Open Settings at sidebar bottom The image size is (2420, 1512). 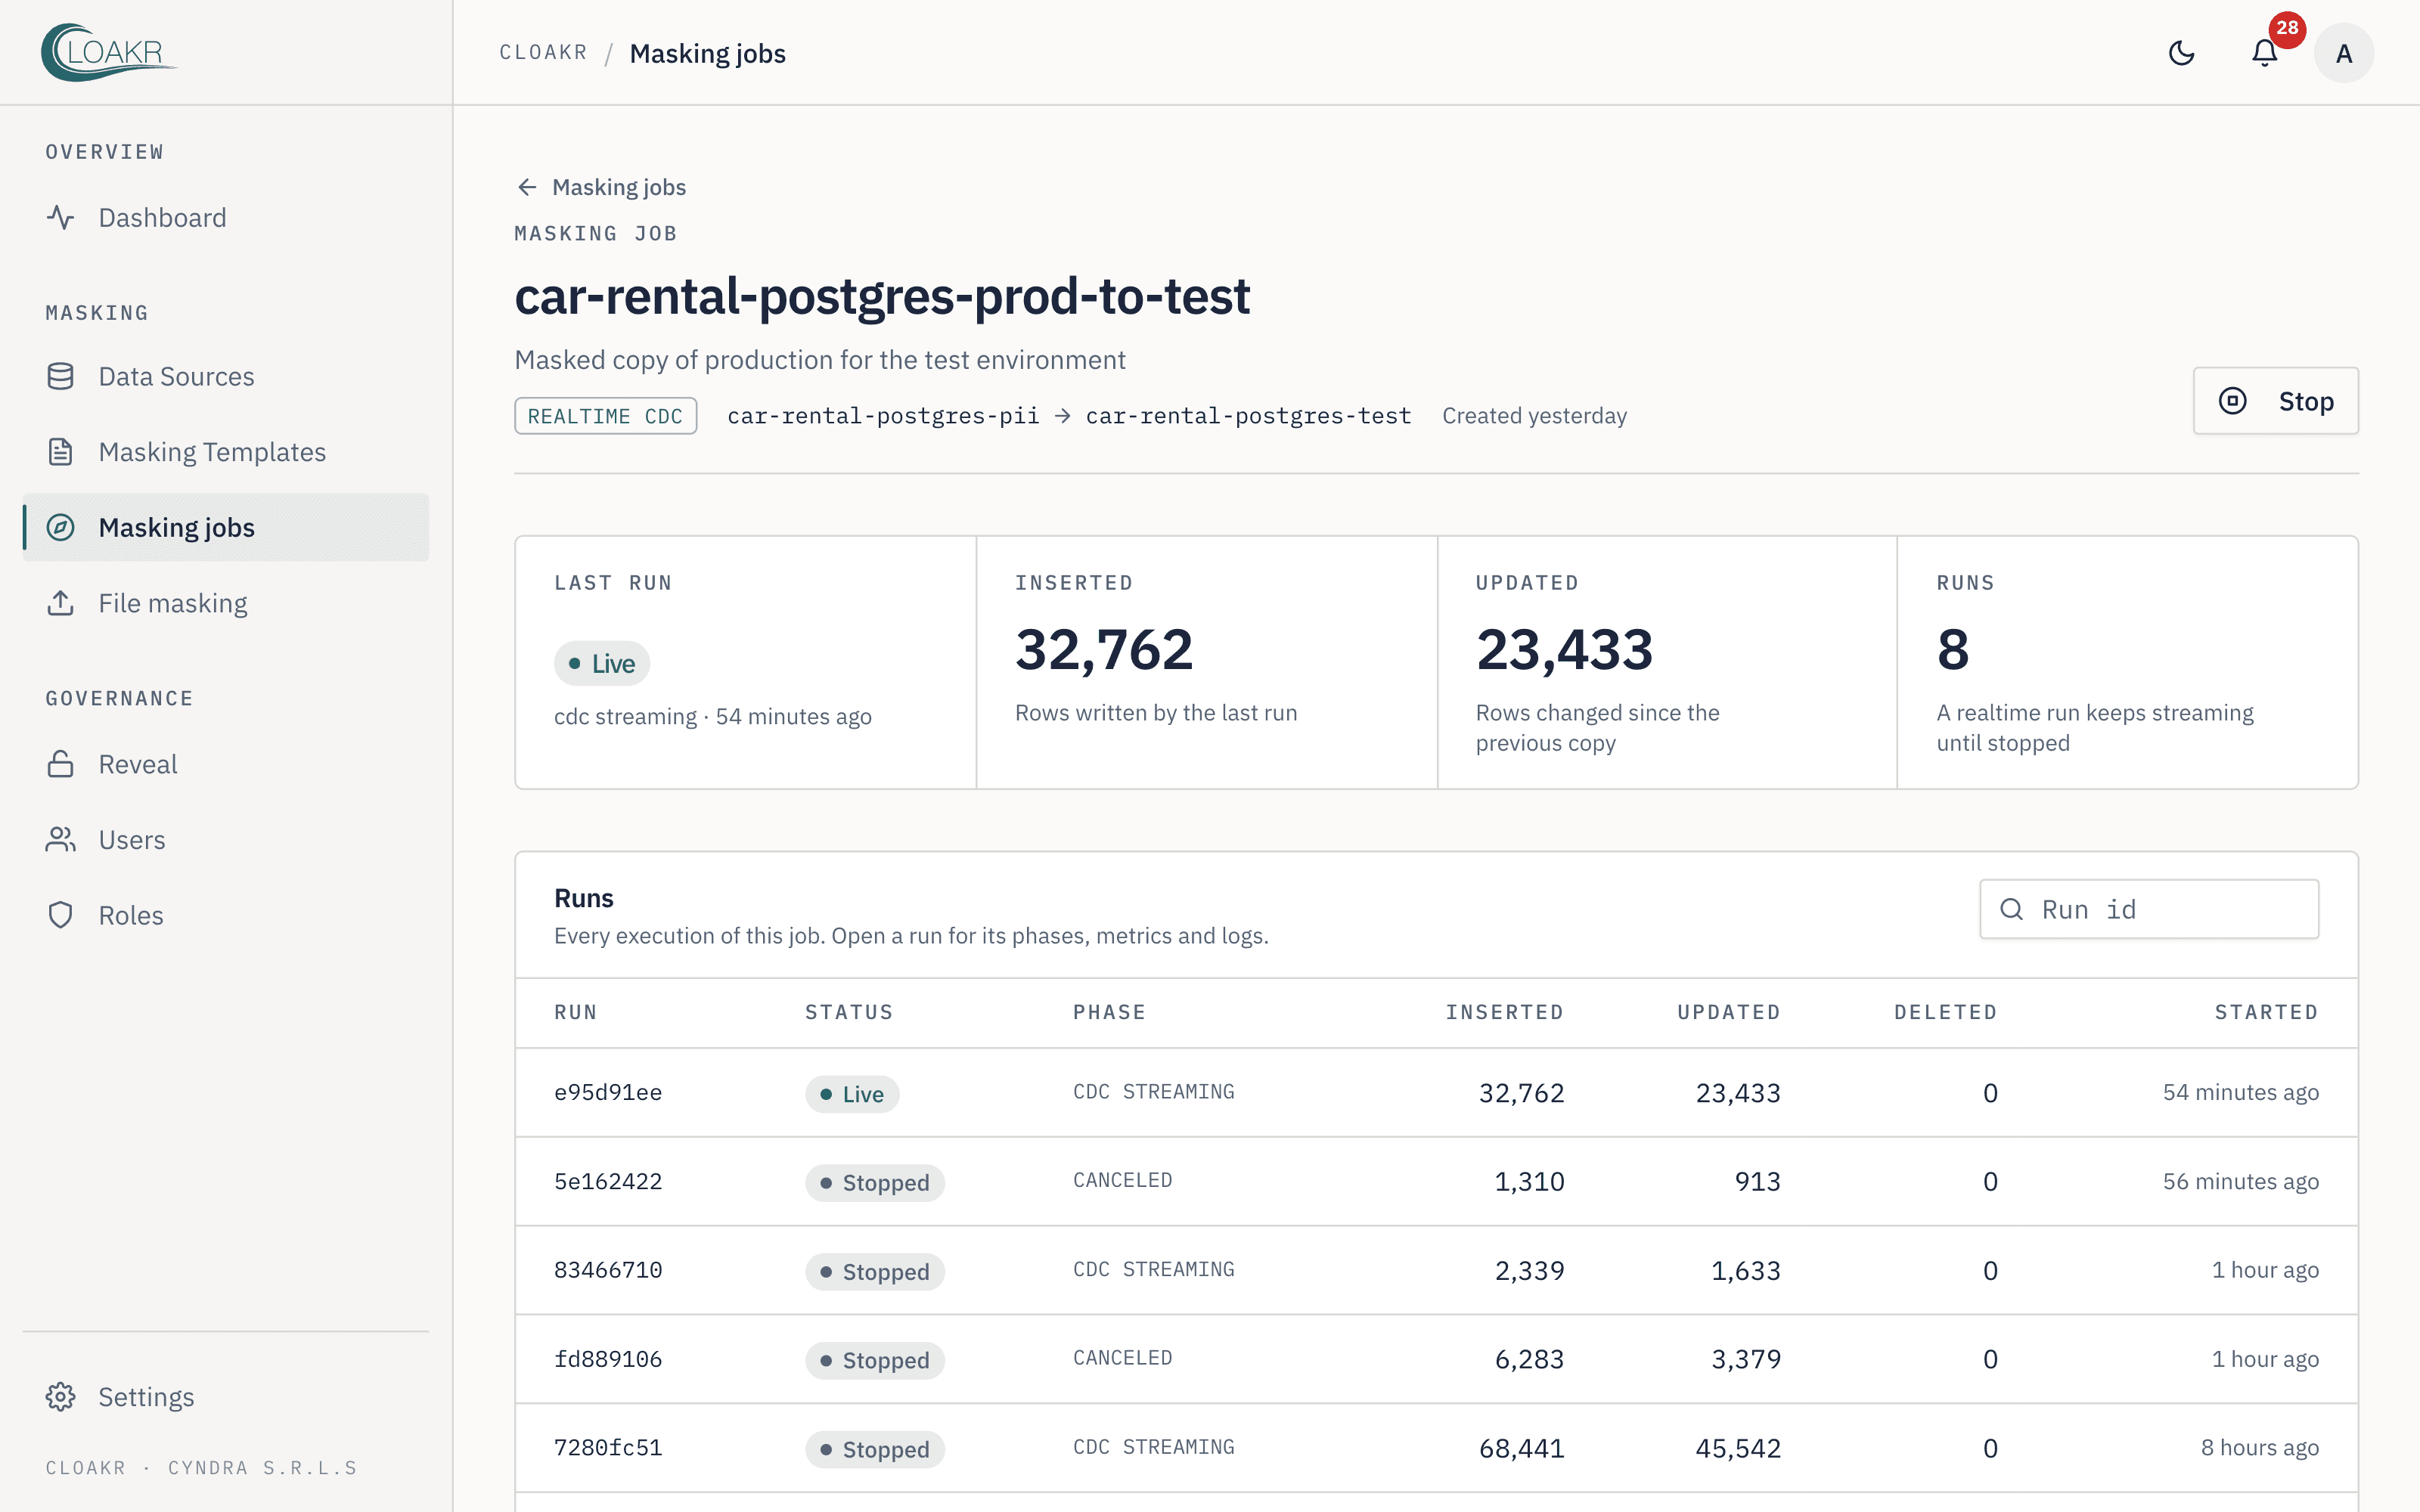point(226,1397)
